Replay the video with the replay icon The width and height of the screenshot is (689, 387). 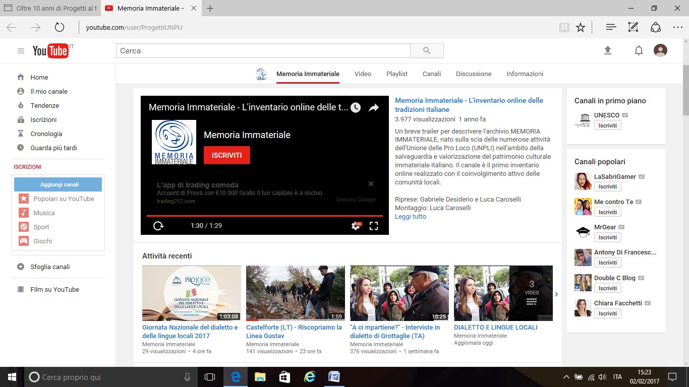[x=158, y=226]
